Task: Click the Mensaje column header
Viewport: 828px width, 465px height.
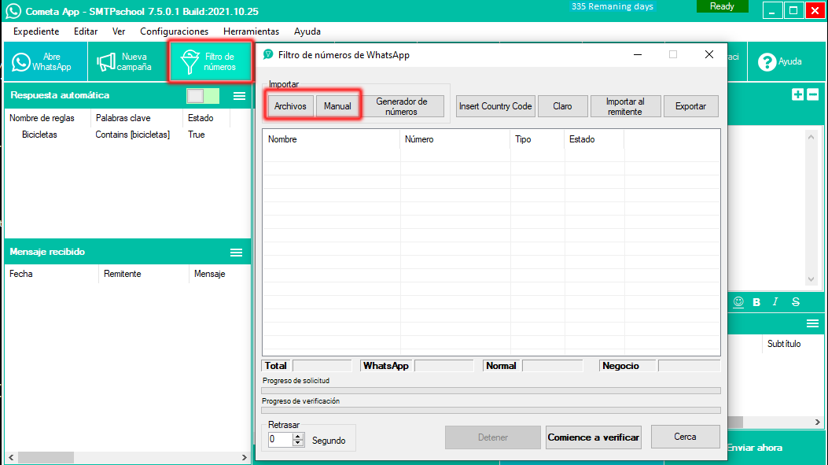Action: pyautogui.click(x=219, y=274)
